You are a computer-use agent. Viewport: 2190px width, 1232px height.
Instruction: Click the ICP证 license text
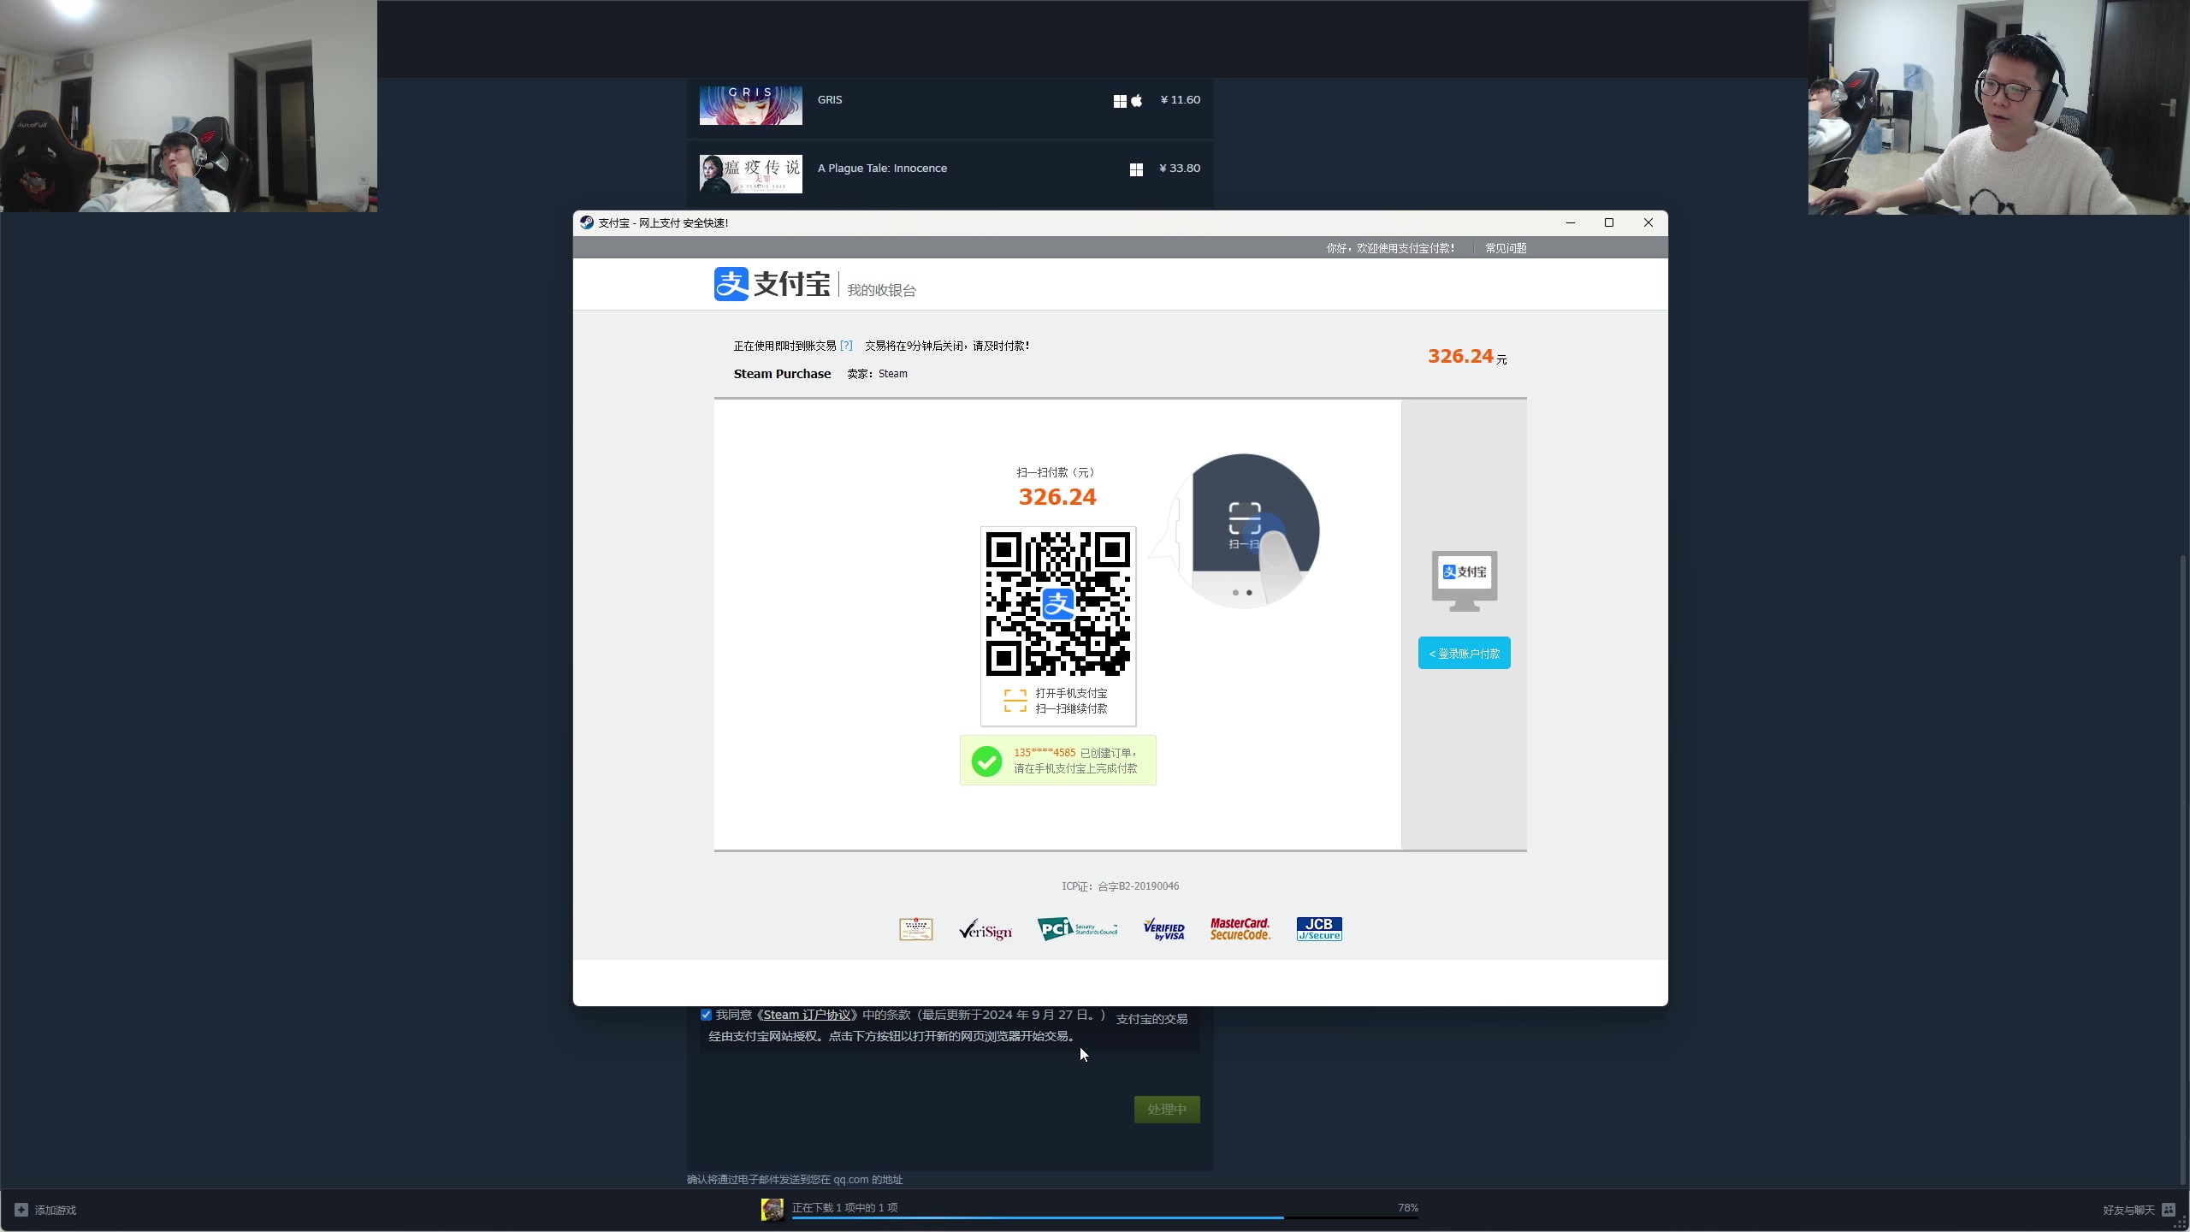pos(1121,886)
